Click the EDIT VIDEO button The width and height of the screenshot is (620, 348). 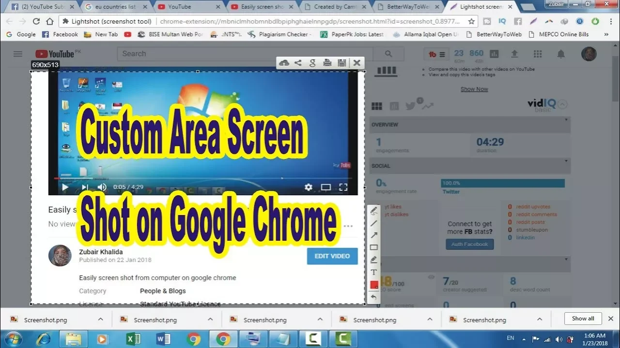(x=332, y=256)
